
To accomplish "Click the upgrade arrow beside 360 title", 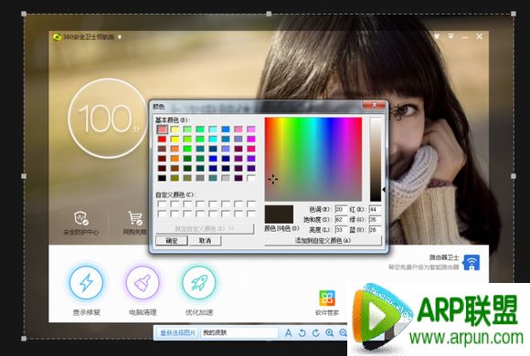I will pyautogui.click(x=120, y=37).
